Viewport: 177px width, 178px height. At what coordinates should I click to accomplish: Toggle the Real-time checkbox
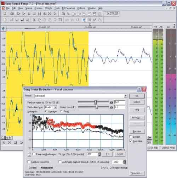[131, 141]
